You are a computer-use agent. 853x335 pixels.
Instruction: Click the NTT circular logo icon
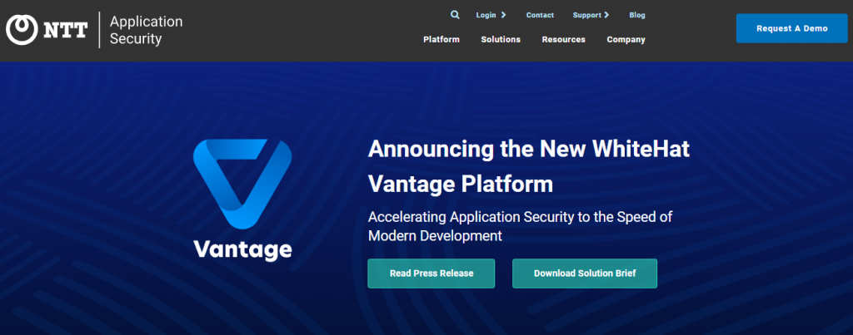[20, 30]
